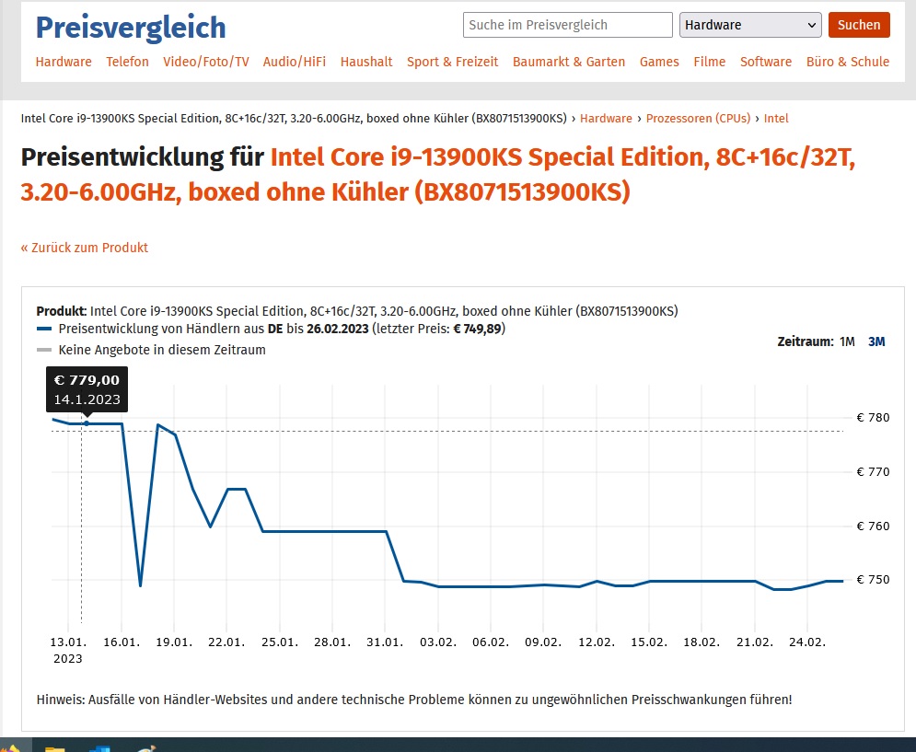
Task: Click the Preisvergleich site logo
Action: pyautogui.click(x=130, y=28)
